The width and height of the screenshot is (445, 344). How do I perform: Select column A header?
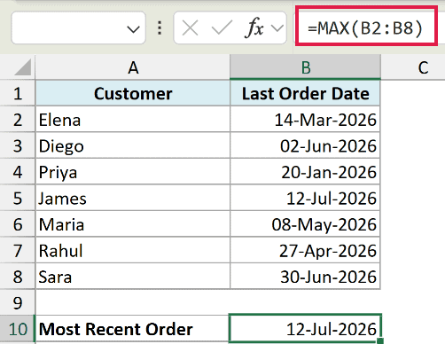pos(133,67)
